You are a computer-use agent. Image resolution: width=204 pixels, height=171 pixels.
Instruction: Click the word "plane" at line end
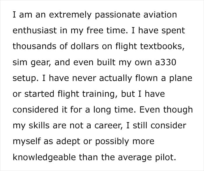181,79
